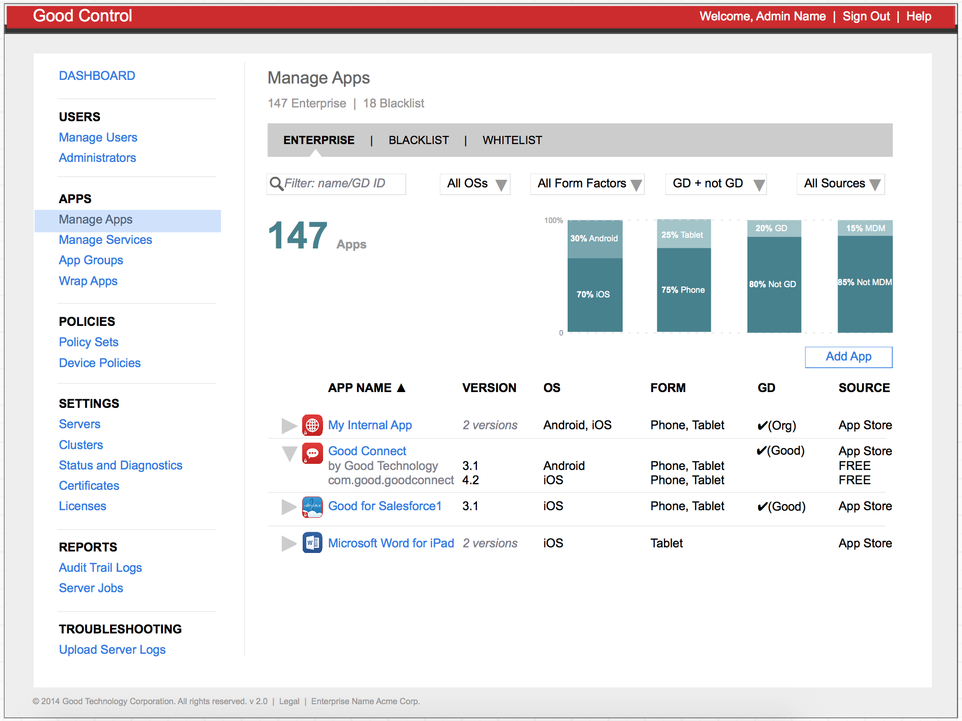Open the Good Connect app link

[x=367, y=451]
